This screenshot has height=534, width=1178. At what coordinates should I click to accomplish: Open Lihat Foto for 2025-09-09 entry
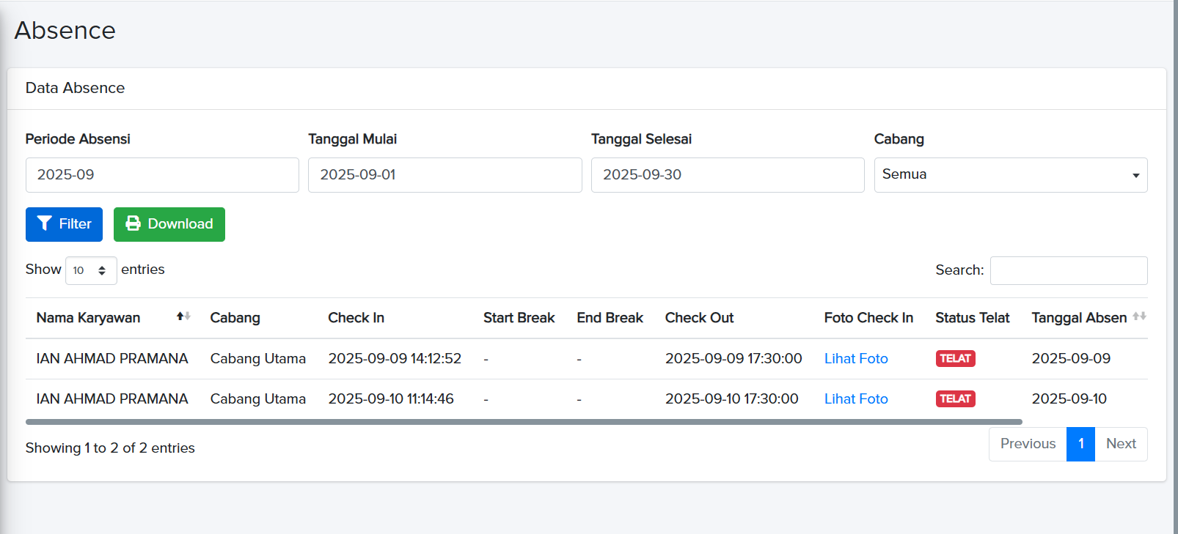(x=855, y=358)
